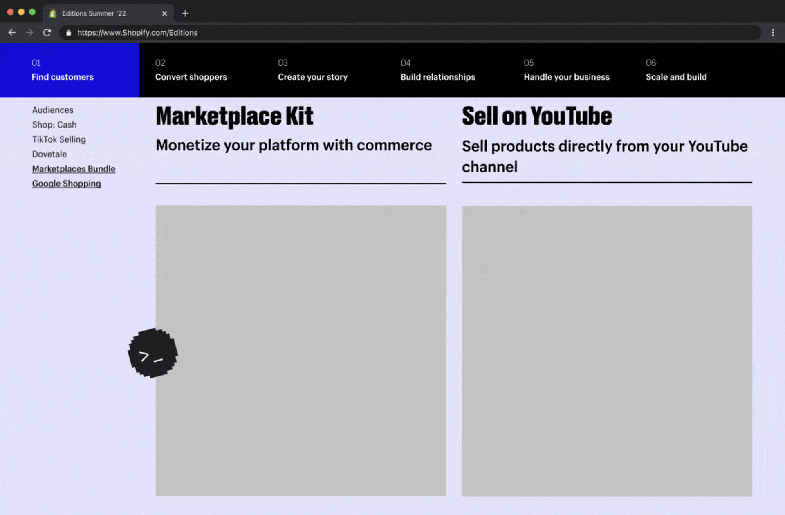This screenshot has width=785, height=515.
Task: Reload the page with the refresh icon
Action: click(x=47, y=33)
